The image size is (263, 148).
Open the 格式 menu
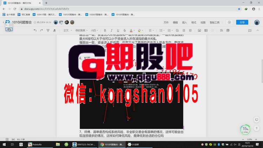(194, 22)
